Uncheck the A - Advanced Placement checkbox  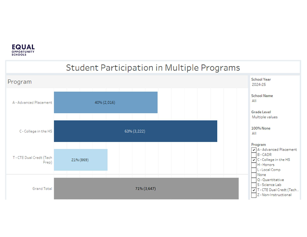254,150
